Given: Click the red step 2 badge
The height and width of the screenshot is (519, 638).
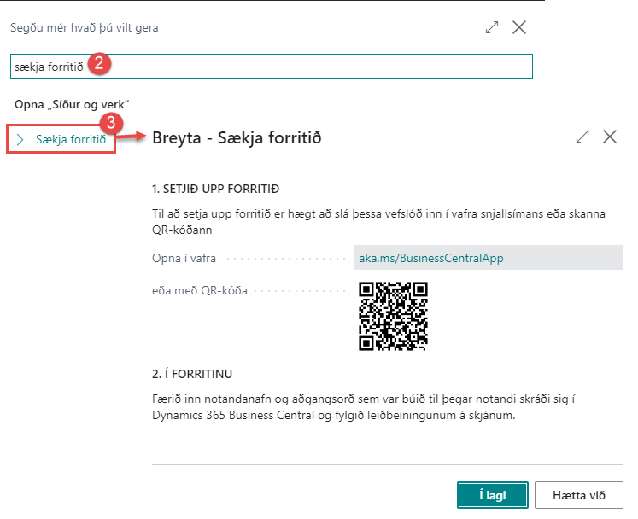Looking at the screenshot, I should click(x=99, y=64).
